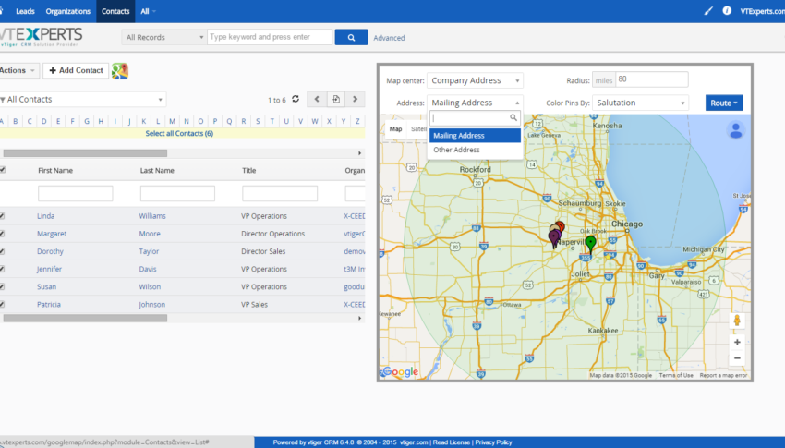
Task: Open Advanced search link
Action: (389, 38)
